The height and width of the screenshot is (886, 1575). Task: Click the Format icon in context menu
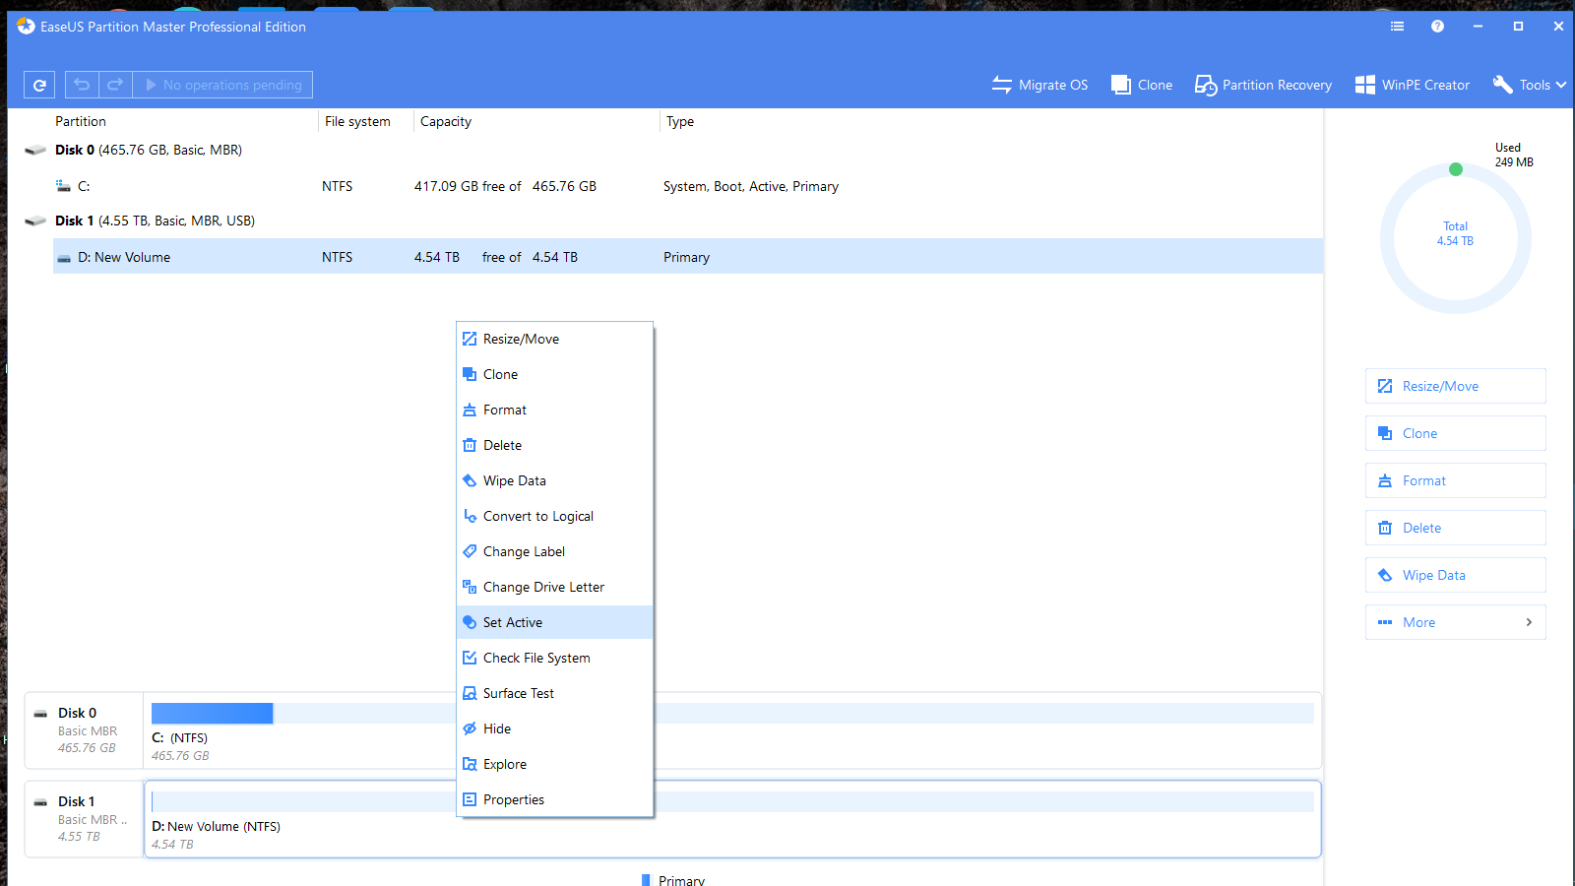point(470,410)
